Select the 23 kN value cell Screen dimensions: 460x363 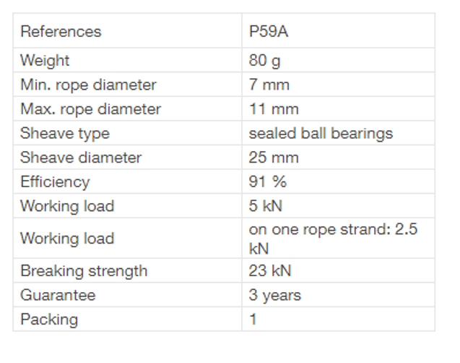269,271
